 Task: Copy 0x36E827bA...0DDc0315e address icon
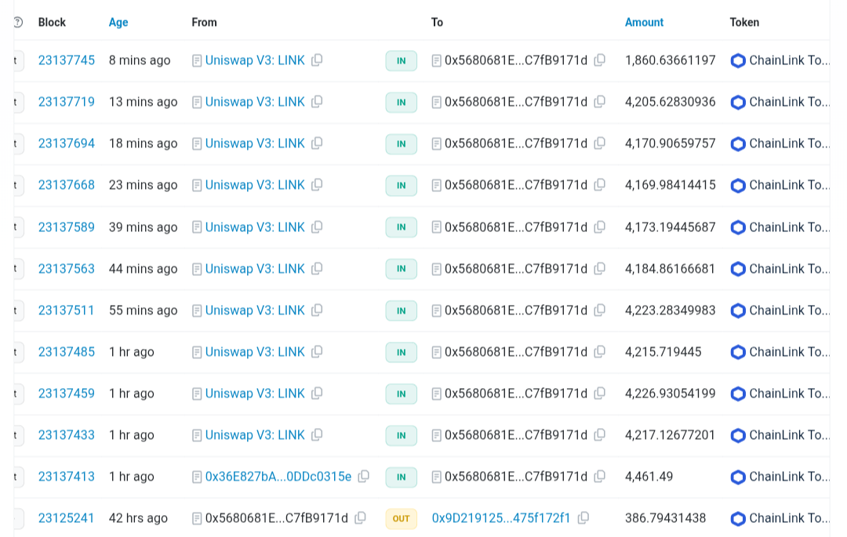[x=364, y=477]
